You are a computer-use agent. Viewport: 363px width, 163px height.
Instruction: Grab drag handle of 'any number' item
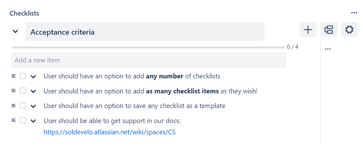pyautogui.click(x=13, y=76)
